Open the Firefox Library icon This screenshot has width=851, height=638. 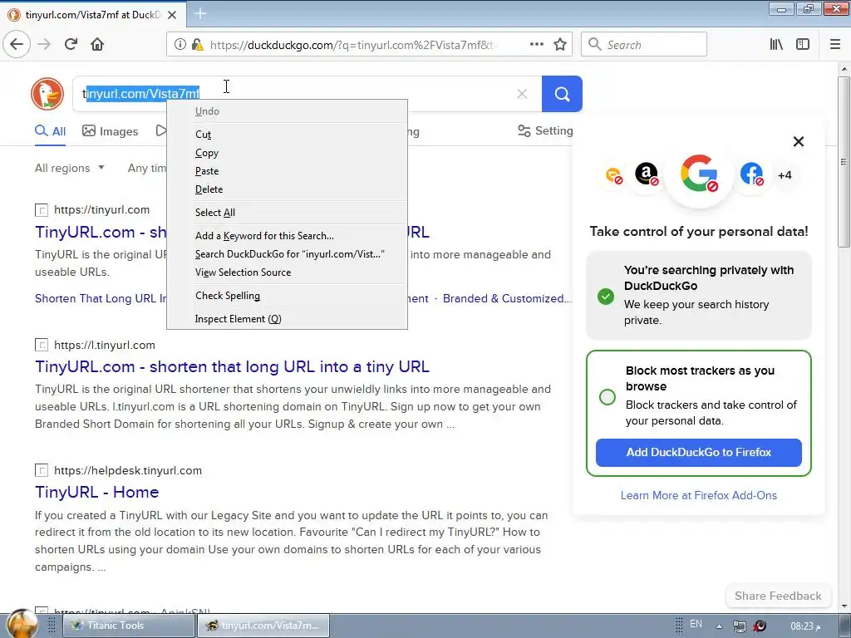pyautogui.click(x=776, y=44)
